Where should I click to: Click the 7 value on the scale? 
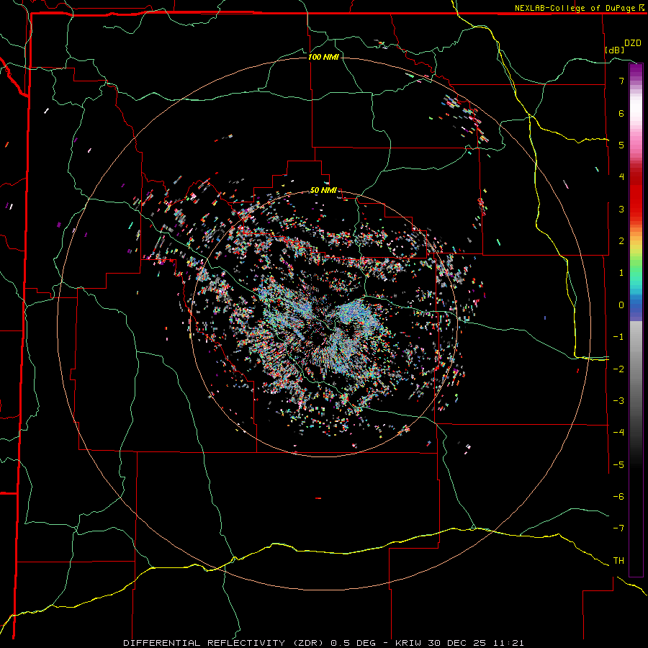pyautogui.click(x=621, y=81)
